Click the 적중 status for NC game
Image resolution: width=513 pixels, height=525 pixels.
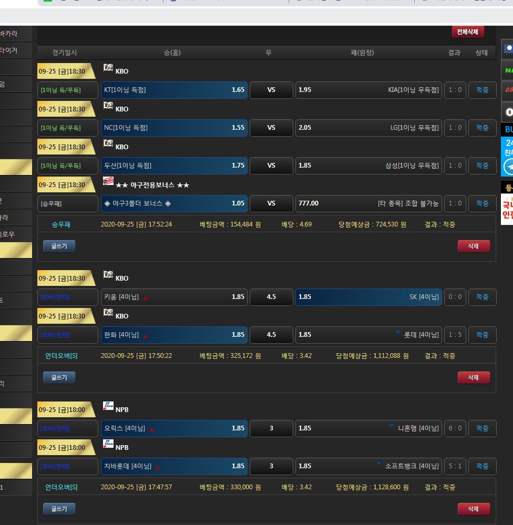pyautogui.click(x=482, y=128)
